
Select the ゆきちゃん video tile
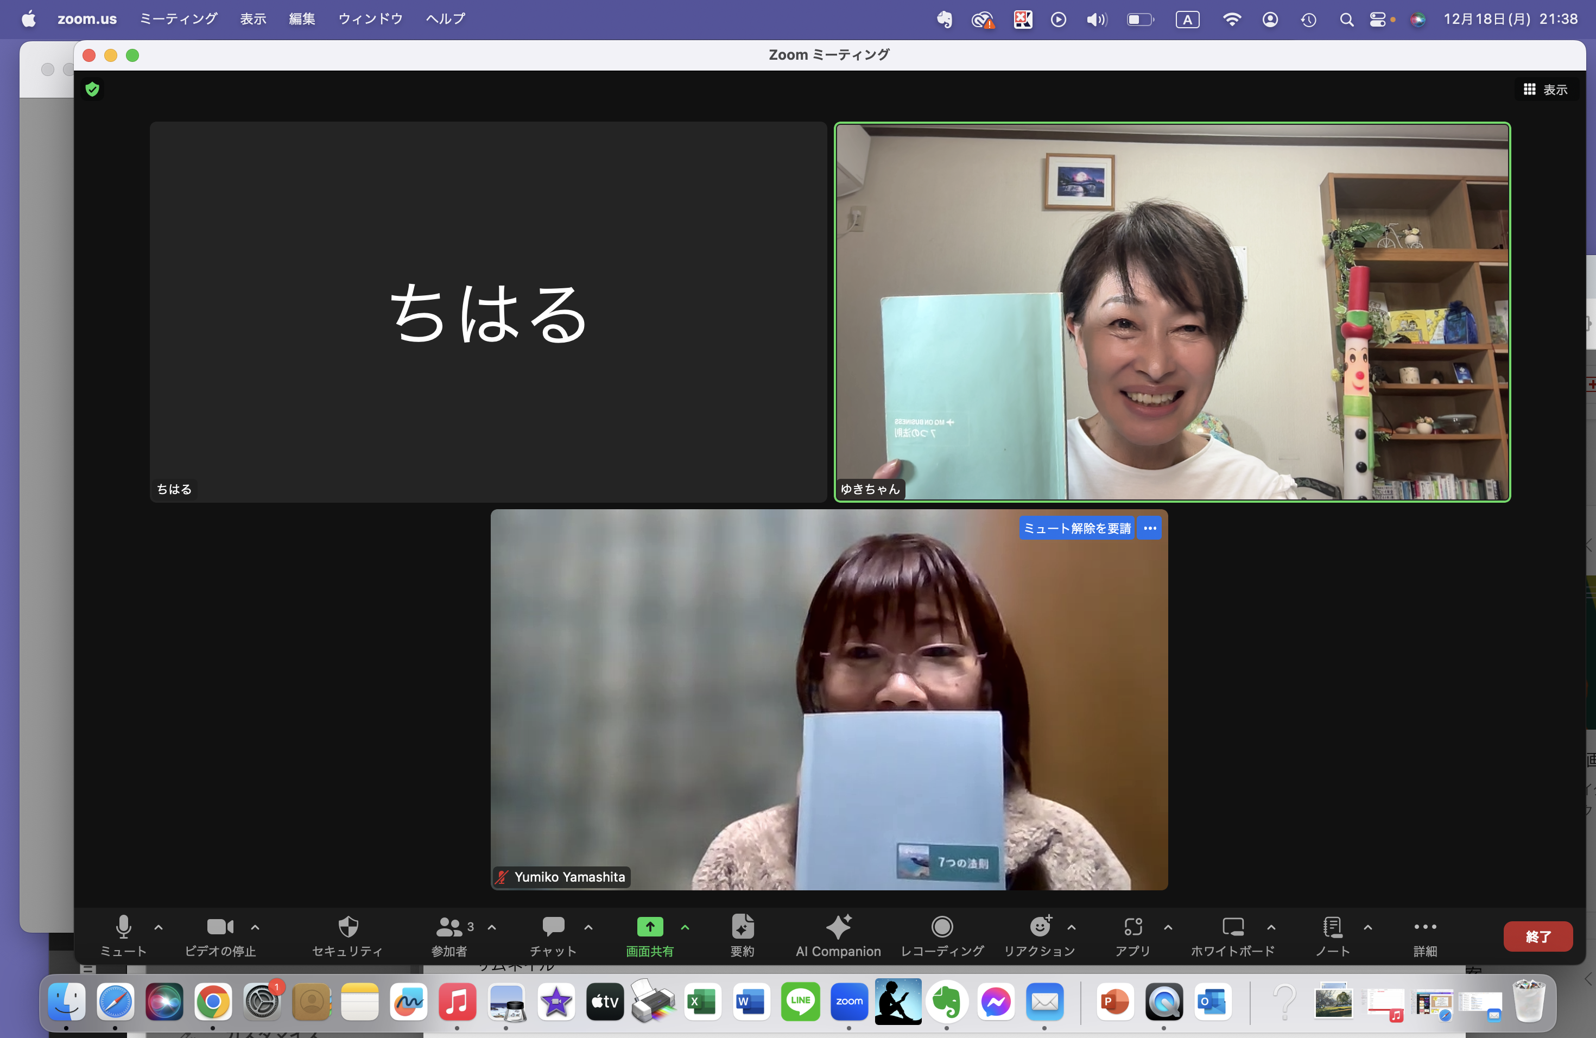(1171, 312)
